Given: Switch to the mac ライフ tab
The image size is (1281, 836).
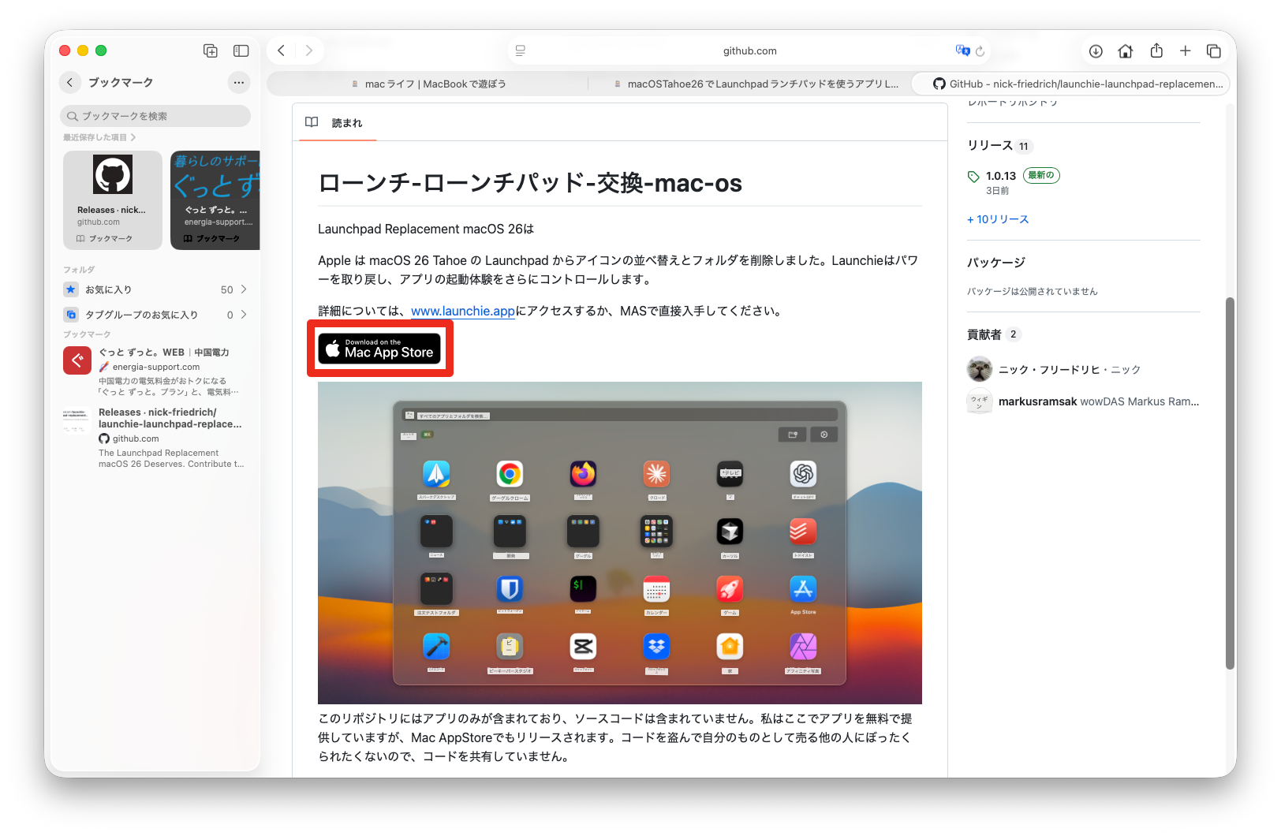Looking at the screenshot, I should pos(428,84).
